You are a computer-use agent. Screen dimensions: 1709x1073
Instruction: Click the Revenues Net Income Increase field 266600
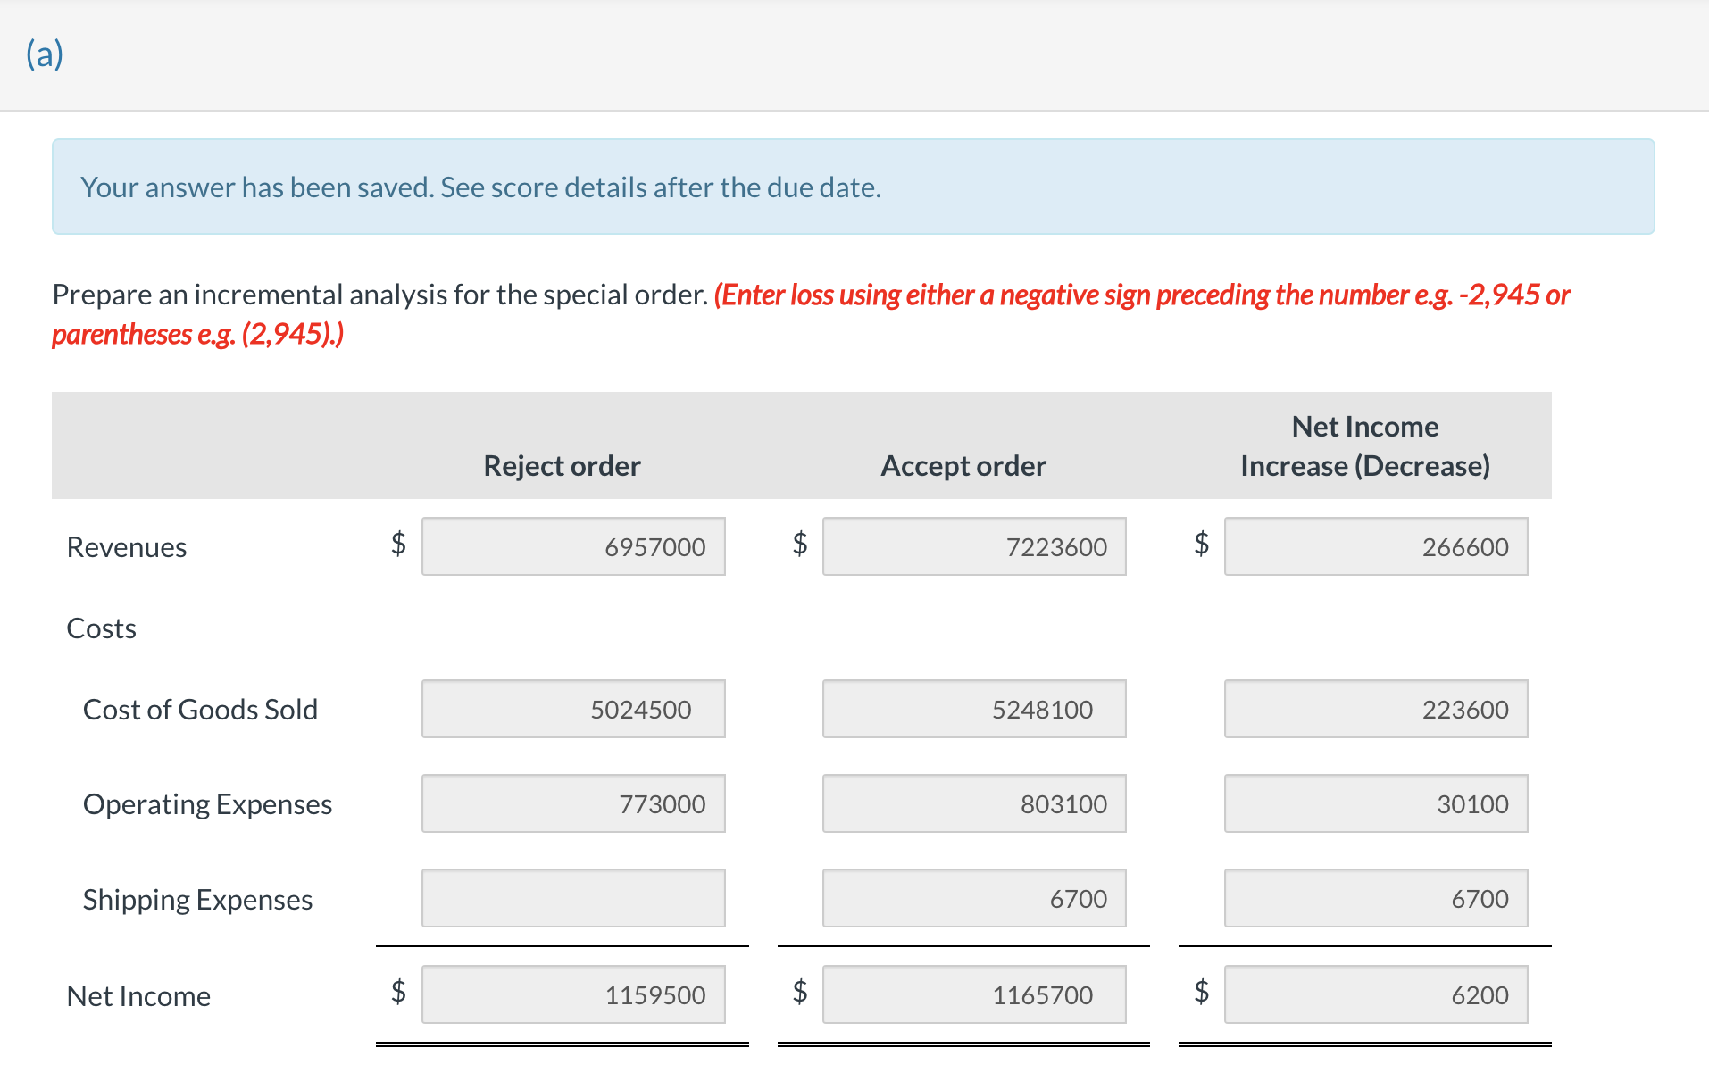click(x=1376, y=546)
